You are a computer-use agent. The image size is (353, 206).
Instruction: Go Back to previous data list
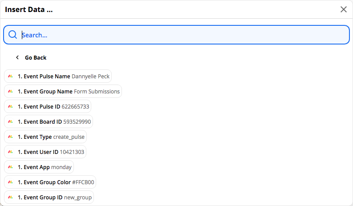pos(31,58)
